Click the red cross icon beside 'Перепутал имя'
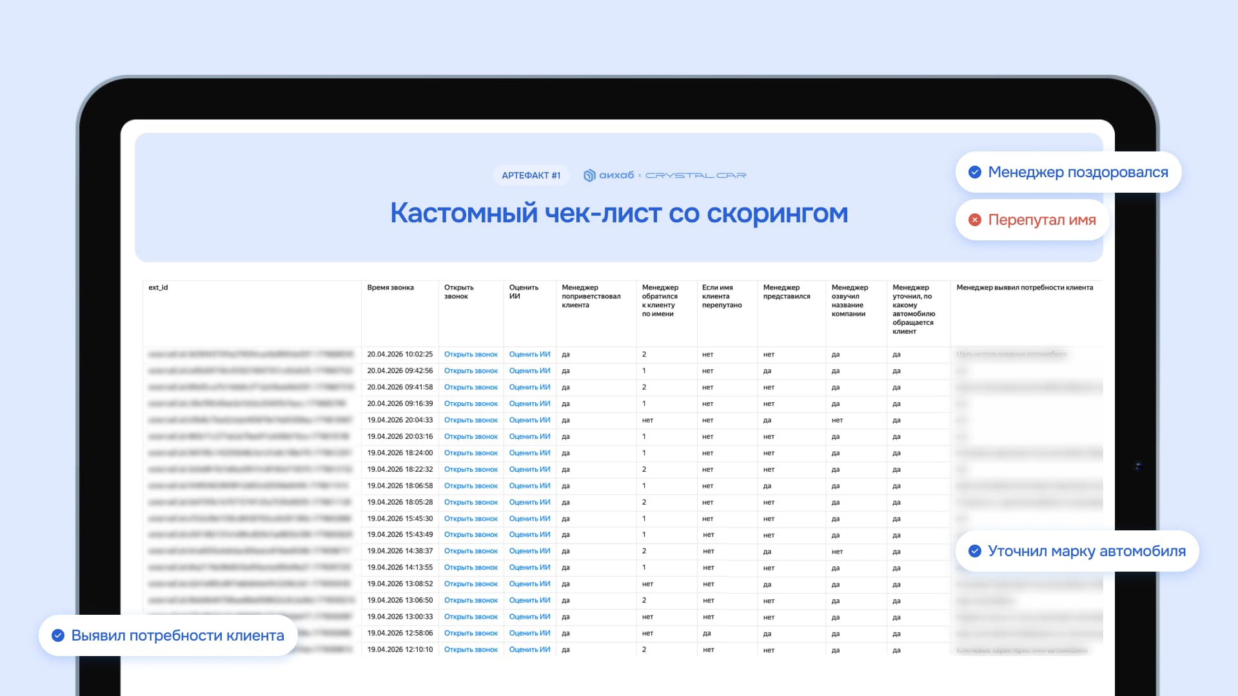1238x696 pixels. (x=975, y=220)
